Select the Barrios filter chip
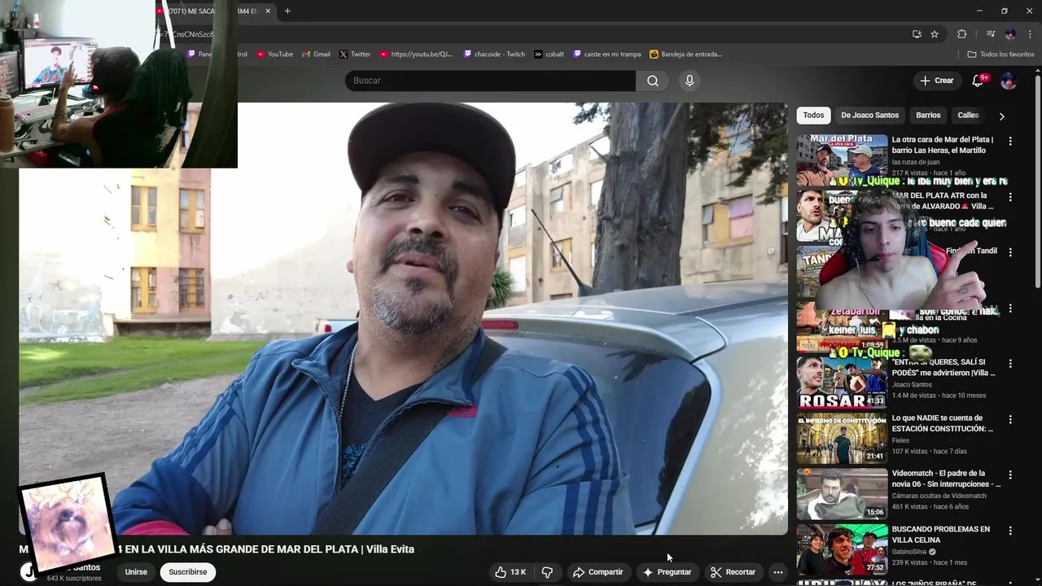 928,115
